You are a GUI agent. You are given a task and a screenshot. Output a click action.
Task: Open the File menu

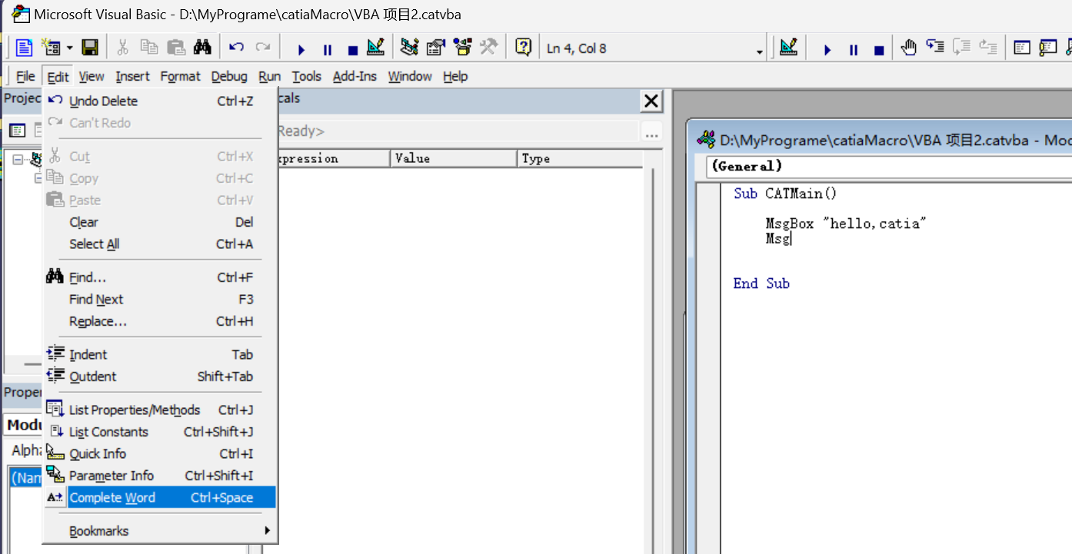point(25,76)
